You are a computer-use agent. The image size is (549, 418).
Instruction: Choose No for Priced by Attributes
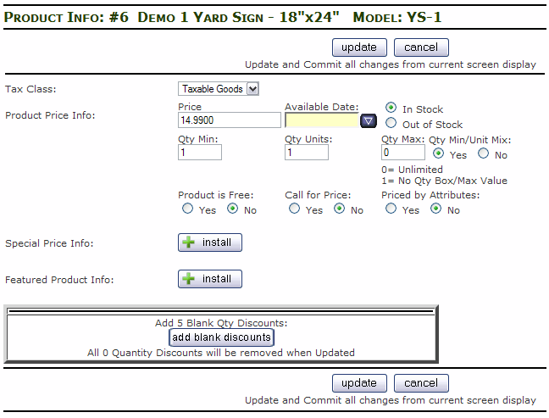click(x=436, y=209)
